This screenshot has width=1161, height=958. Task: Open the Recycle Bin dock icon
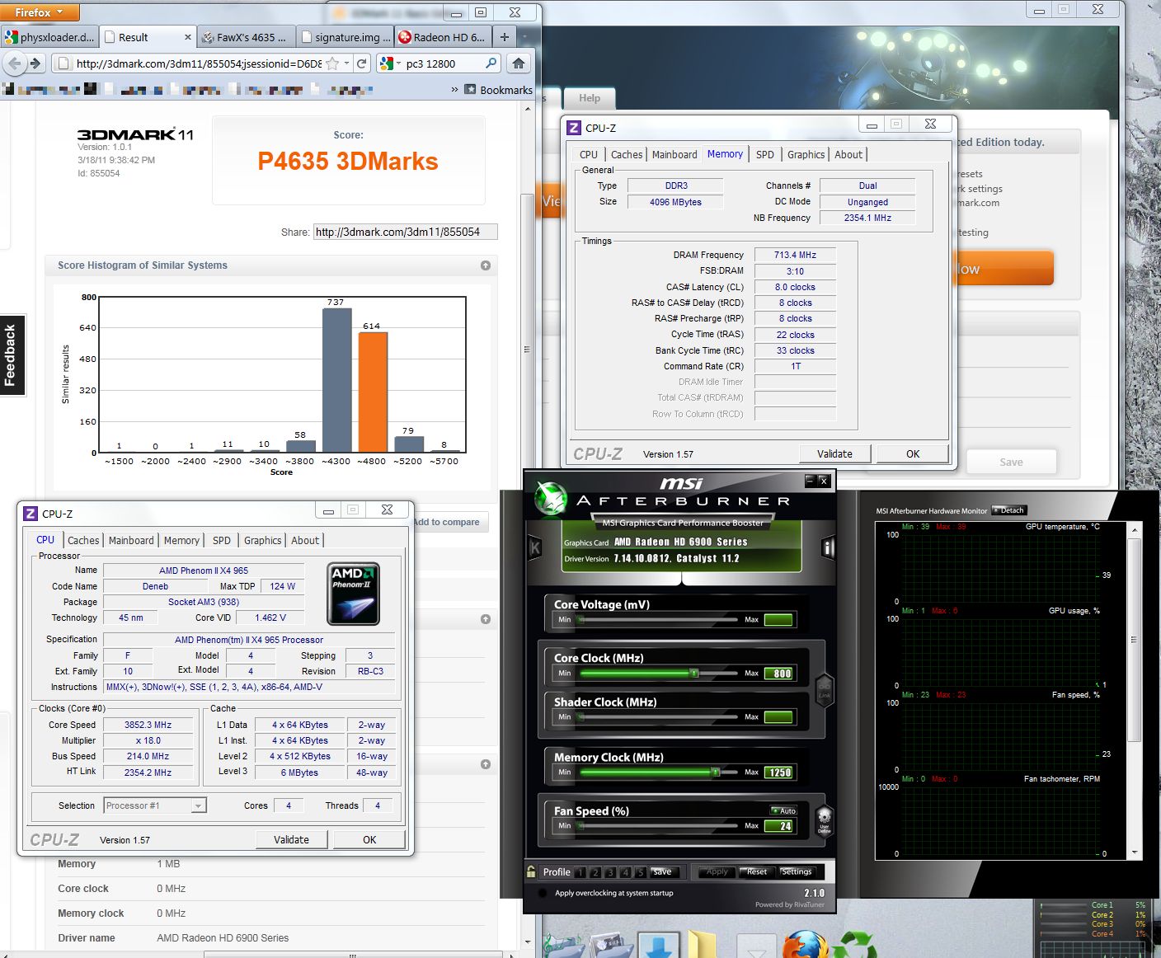(854, 945)
